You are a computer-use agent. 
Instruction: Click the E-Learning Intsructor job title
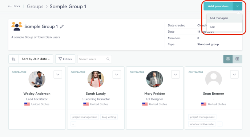[x=96, y=99]
